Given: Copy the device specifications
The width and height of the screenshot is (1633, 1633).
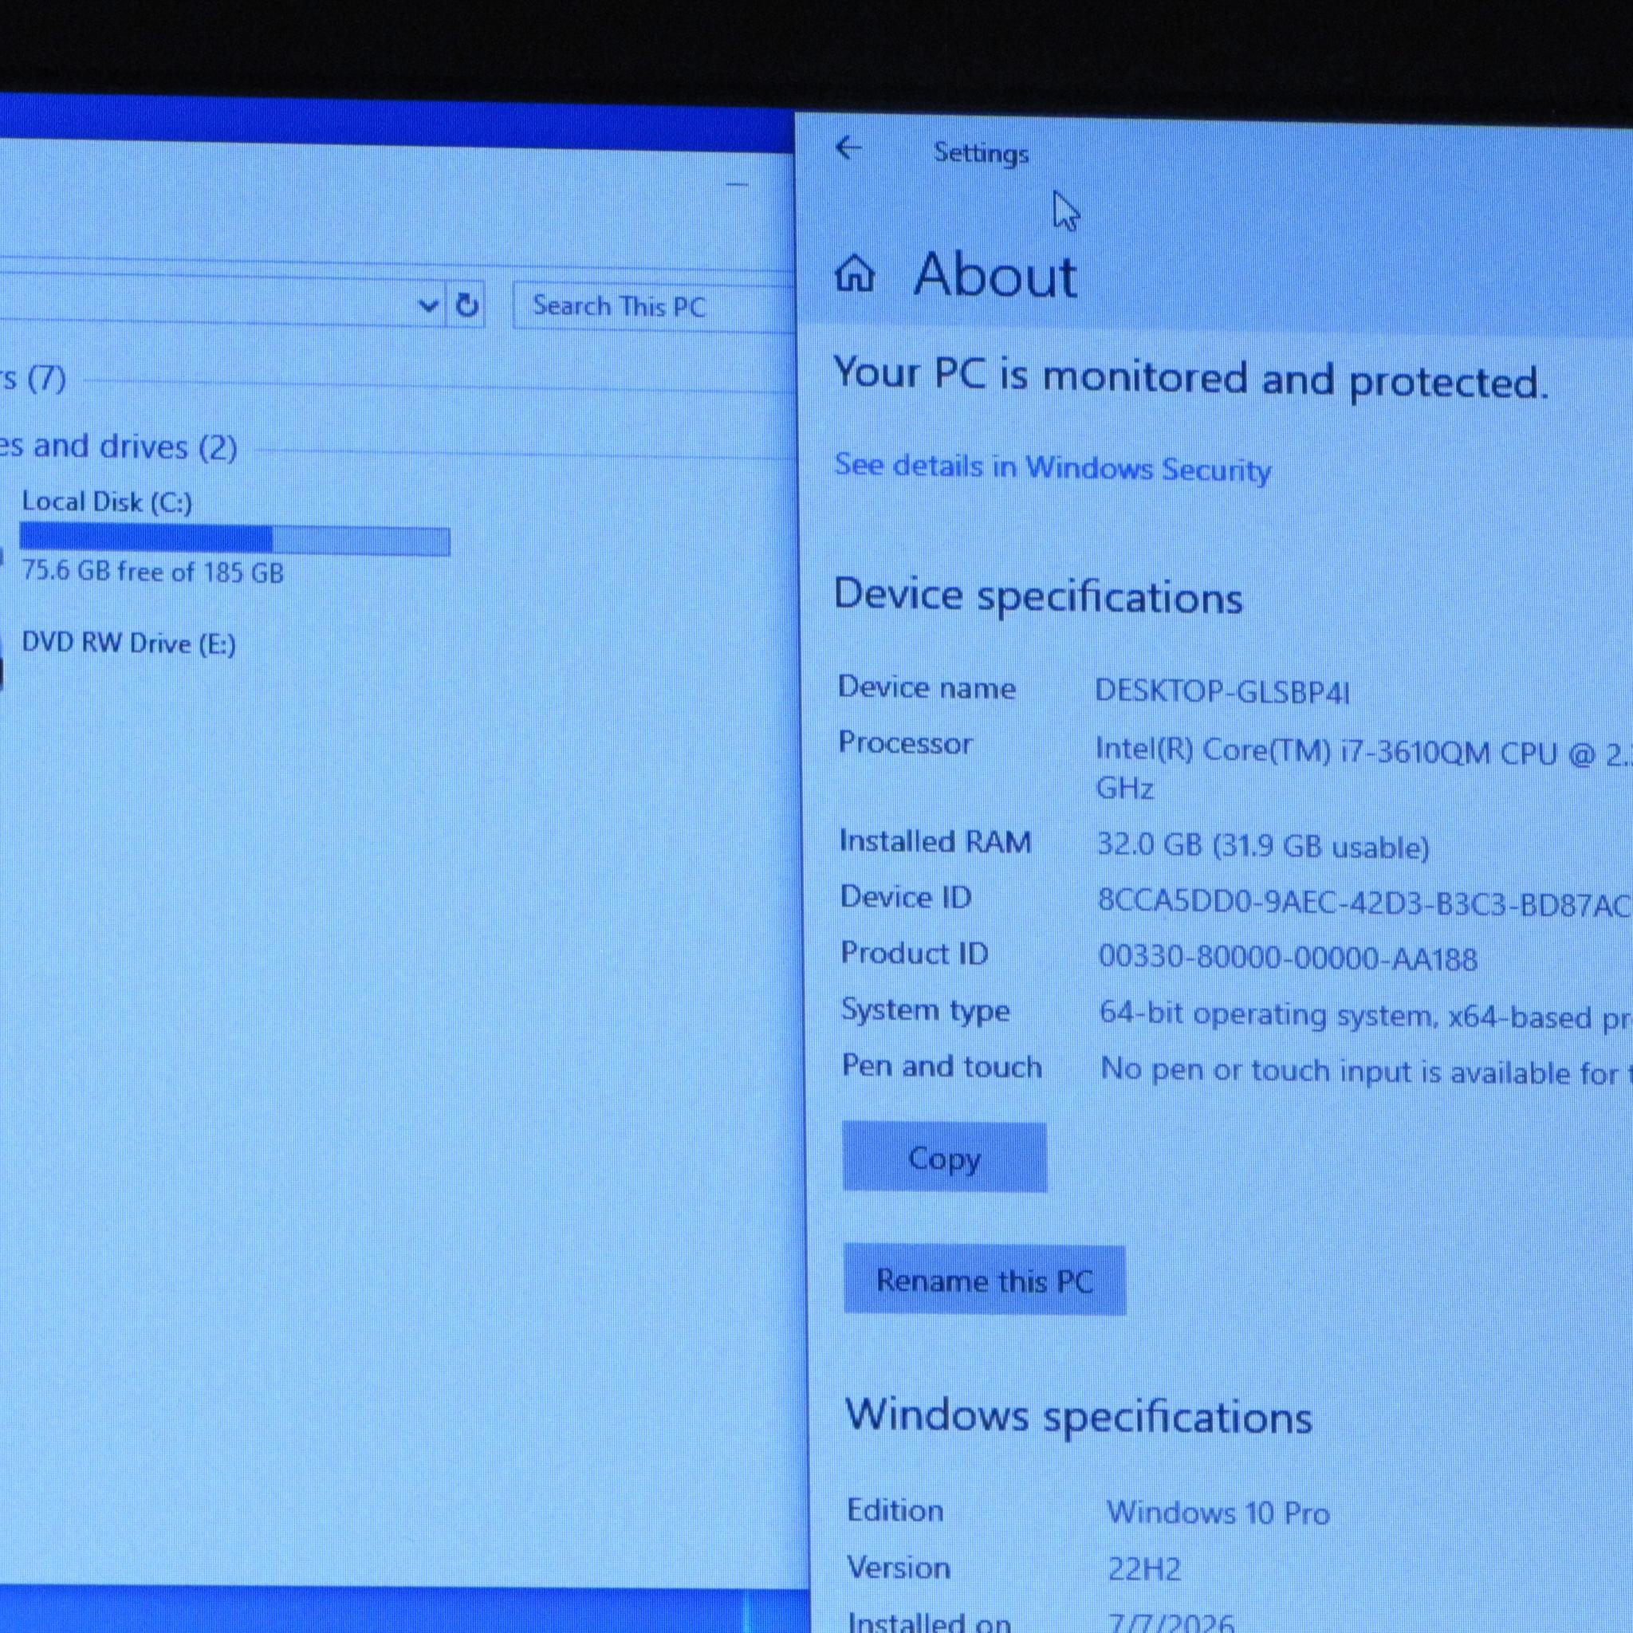Looking at the screenshot, I should [x=944, y=1157].
